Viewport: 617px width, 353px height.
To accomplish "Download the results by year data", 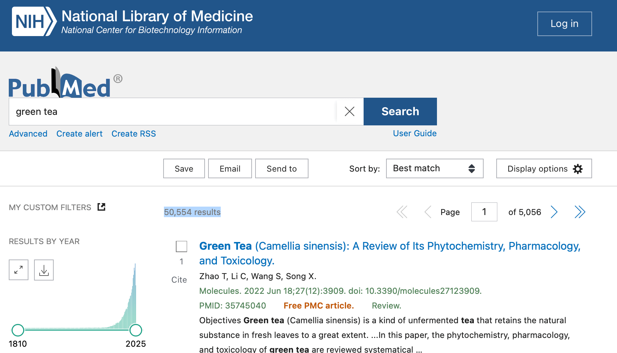I will pyautogui.click(x=44, y=270).
